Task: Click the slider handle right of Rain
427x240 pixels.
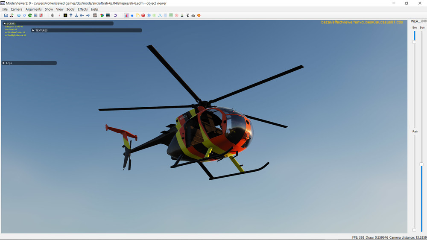Action: click(x=421, y=164)
